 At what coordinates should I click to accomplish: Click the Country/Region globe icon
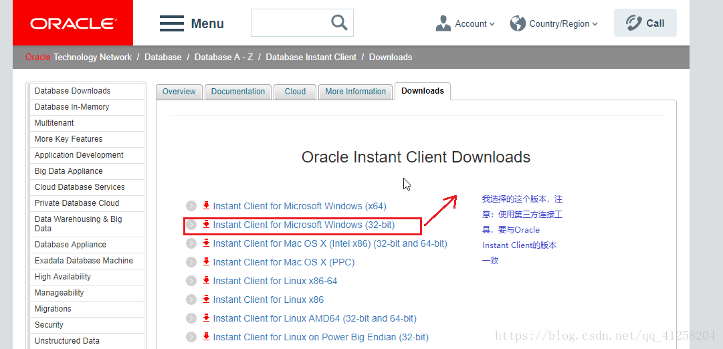(x=518, y=23)
